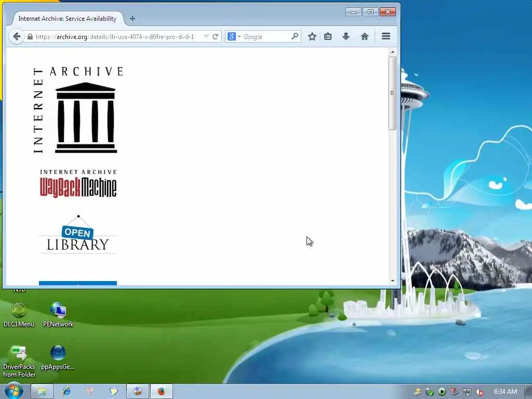Launch Internet Explorer from the taskbar
This screenshot has width=532, height=399.
tap(66, 391)
